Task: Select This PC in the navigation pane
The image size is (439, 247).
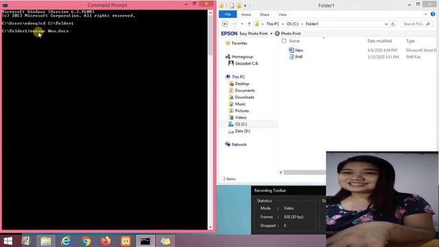Action: (235, 77)
